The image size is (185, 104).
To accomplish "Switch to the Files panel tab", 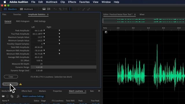I will pyautogui.click(x=4, y=14).
